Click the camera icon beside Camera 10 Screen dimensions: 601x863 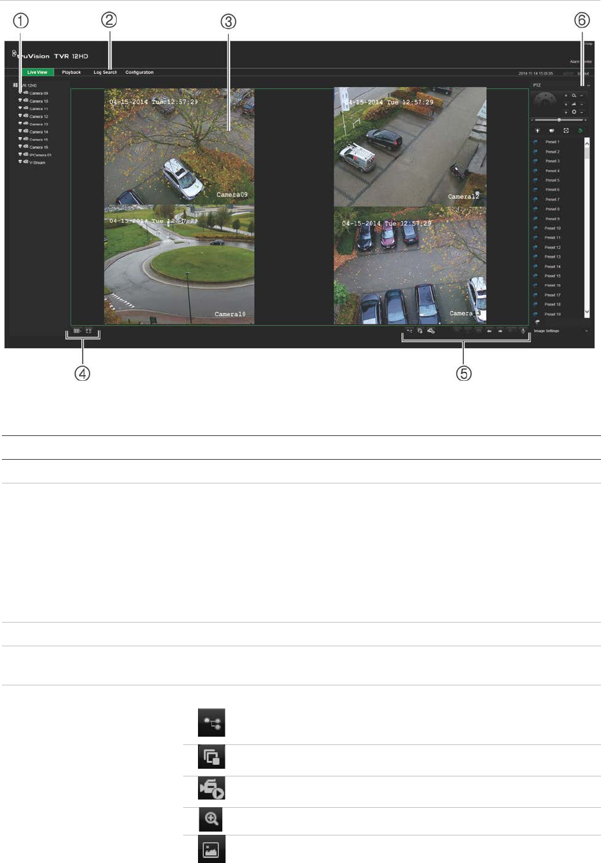coord(26,101)
